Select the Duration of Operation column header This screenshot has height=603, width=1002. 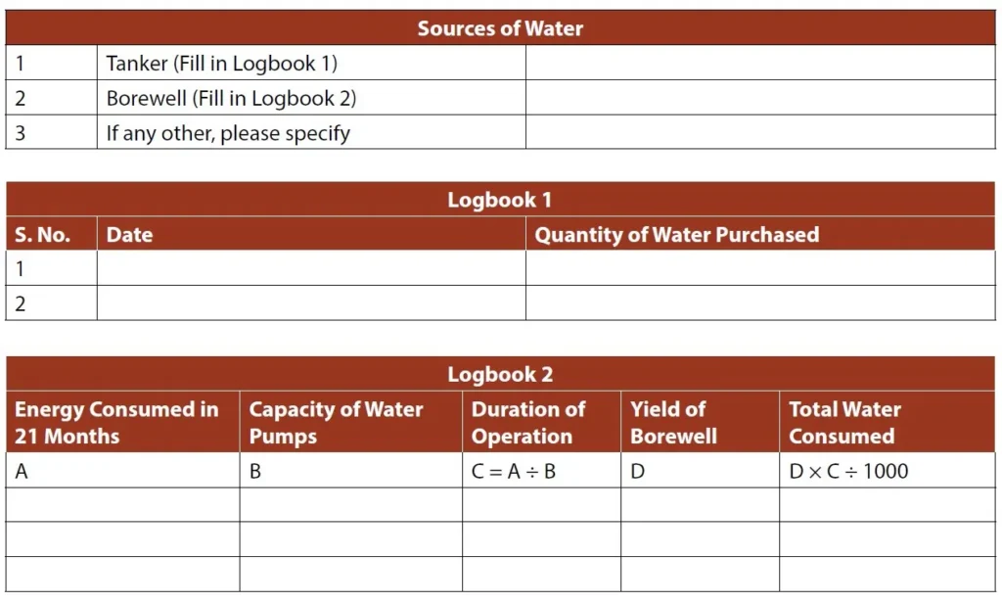click(x=541, y=423)
